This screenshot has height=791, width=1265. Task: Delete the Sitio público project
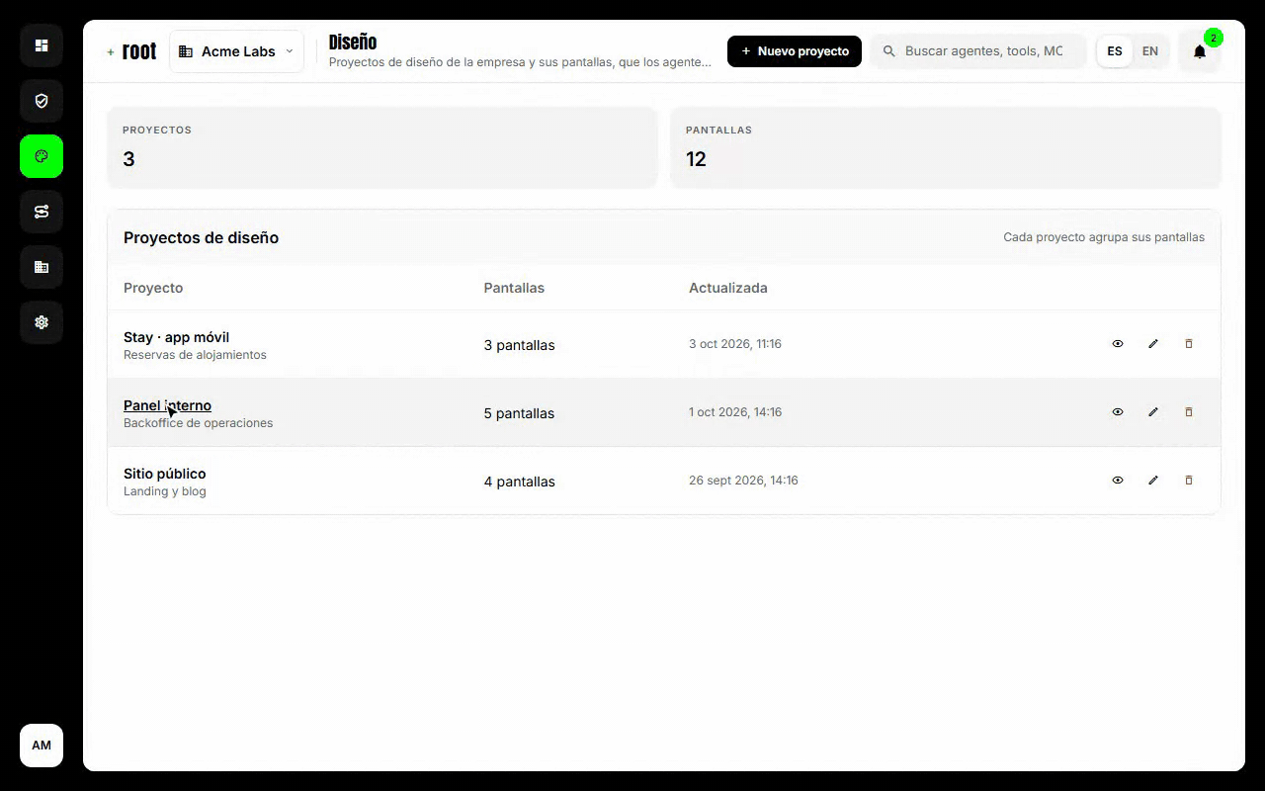point(1189,481)
